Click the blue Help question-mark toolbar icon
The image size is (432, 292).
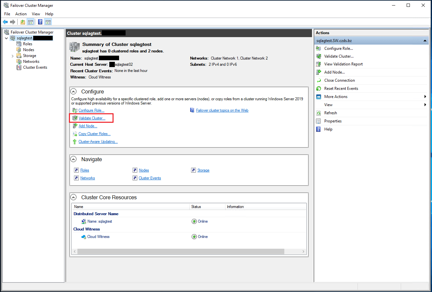[40, 22]
